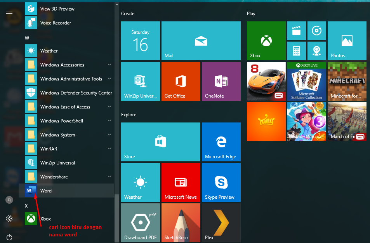Click the Get Office tile

pos(181,81)
